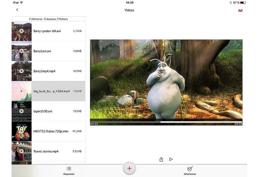This screenshot has height=177, width=265.
Task: Open Barry2mp4.mp4 thumbnail
Action: (22, 71)
